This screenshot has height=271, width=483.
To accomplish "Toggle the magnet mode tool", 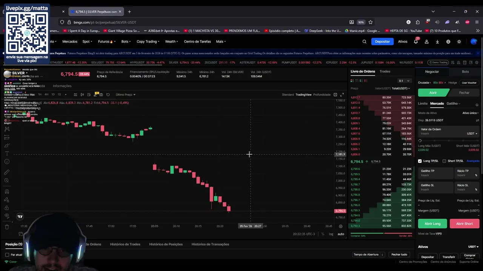I will click(x=7, y=192).
